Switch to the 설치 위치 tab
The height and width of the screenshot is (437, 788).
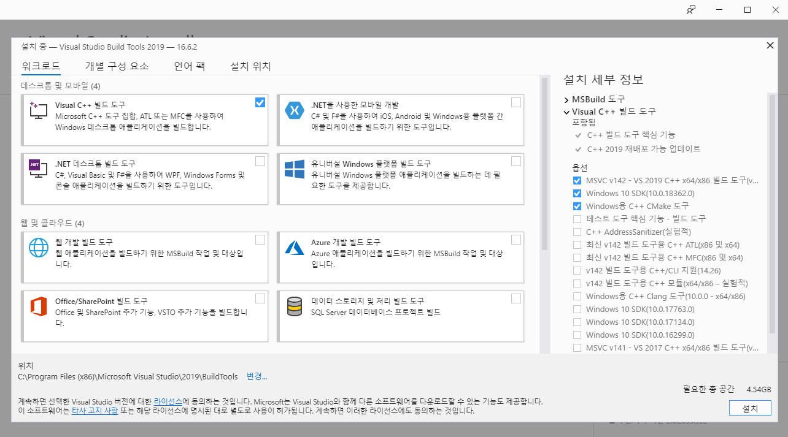250,66
